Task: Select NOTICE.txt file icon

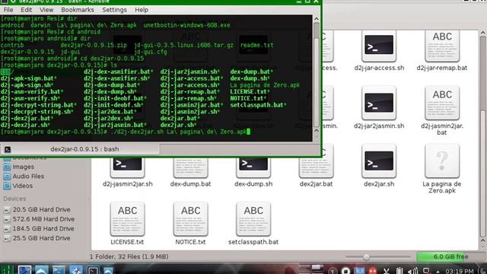Action: (x=190, y=219)
